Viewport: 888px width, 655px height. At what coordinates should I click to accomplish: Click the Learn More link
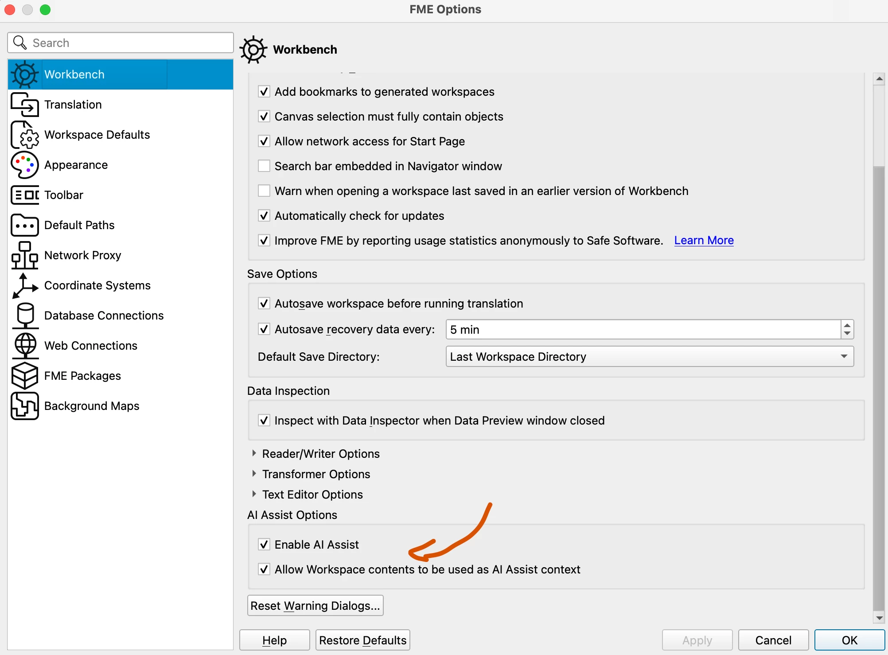tap(704, 241)
